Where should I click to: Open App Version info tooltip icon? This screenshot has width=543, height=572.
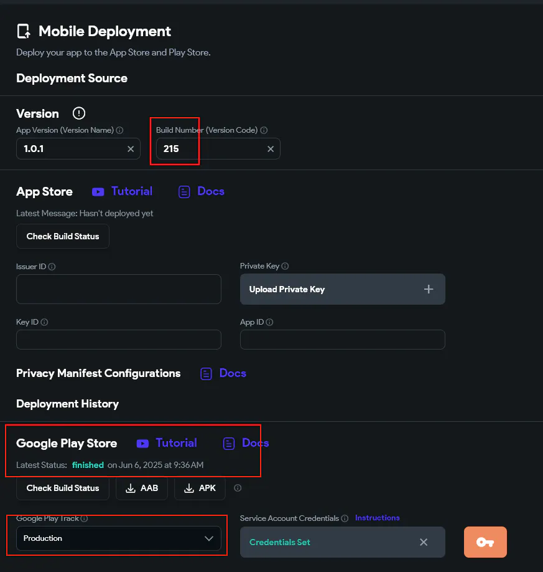point(119,130)
